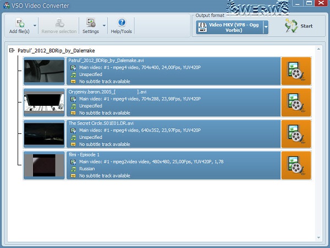
Task: Open Help/Tools from the toolbar
Action: pos(122,23)
